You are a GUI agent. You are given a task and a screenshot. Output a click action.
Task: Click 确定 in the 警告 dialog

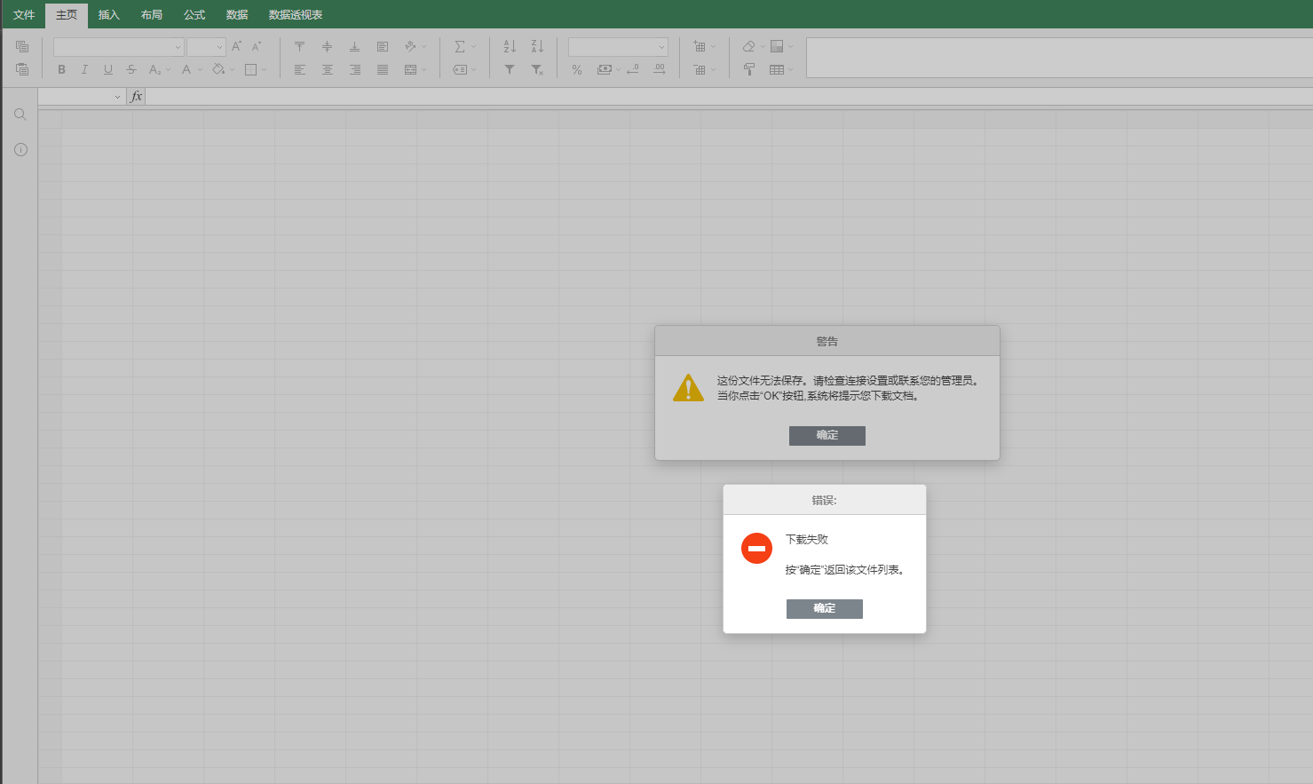[827, 435]
